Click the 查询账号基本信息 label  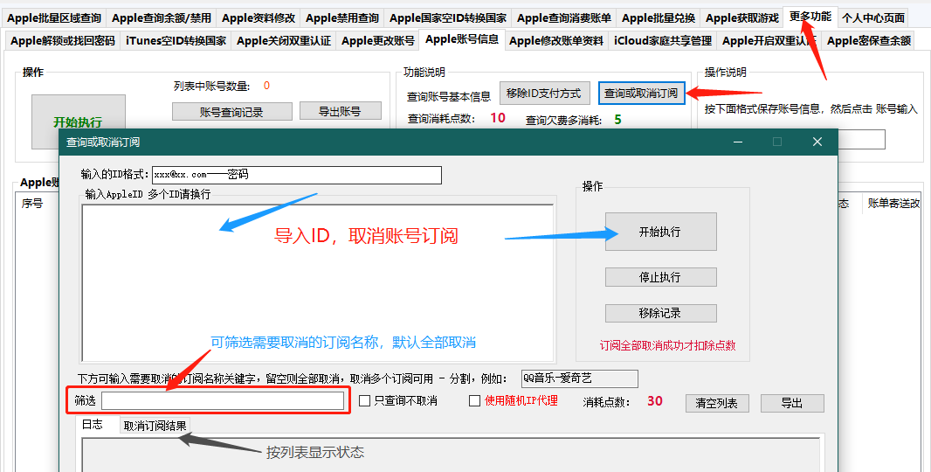449,96
